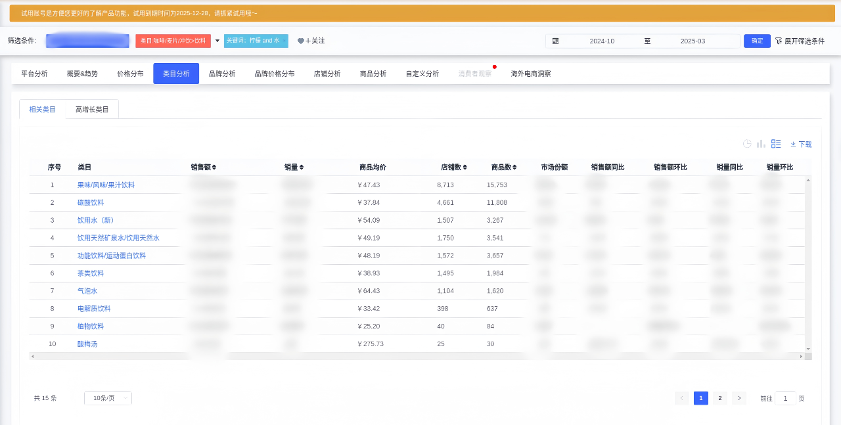Switch to table list view

pyautogui.click(x=776, y=144)
